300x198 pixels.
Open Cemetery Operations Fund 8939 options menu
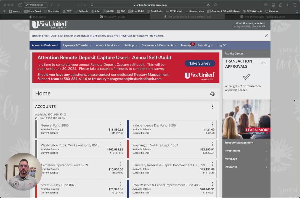coord(121,164)
